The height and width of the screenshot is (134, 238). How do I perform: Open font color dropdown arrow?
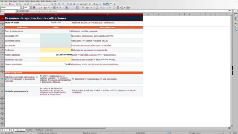tap(47, 7)
